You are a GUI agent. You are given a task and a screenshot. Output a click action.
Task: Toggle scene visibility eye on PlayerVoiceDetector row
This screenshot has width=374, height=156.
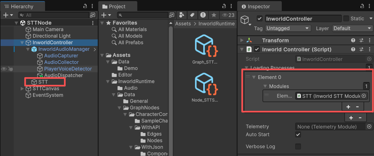coord(4,69)
